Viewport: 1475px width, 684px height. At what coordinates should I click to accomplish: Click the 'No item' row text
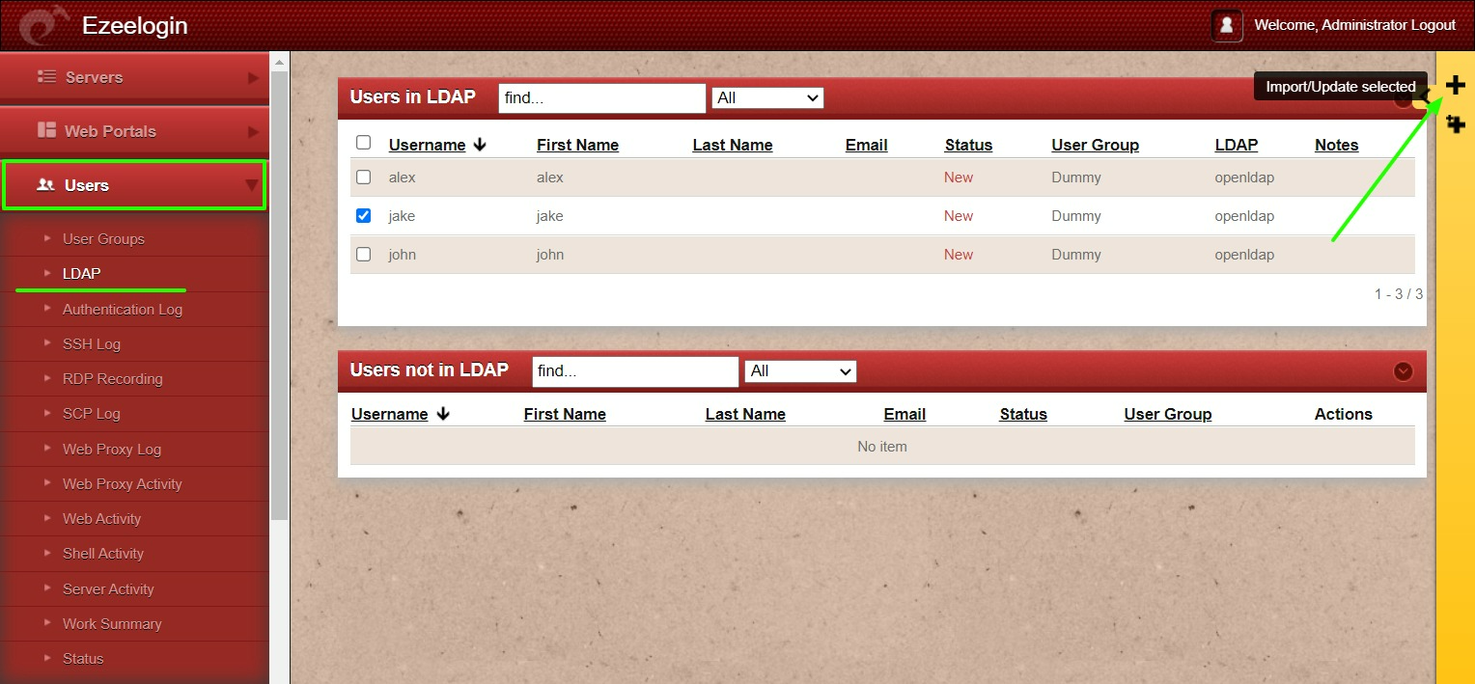tap(882, 447)
